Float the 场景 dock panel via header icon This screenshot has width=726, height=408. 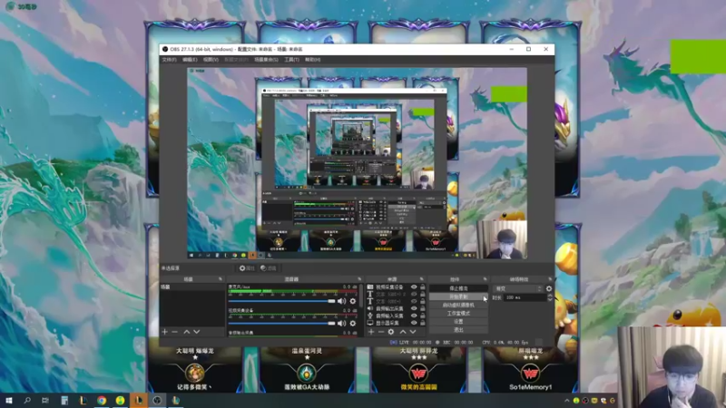click(x=221, y=279)
